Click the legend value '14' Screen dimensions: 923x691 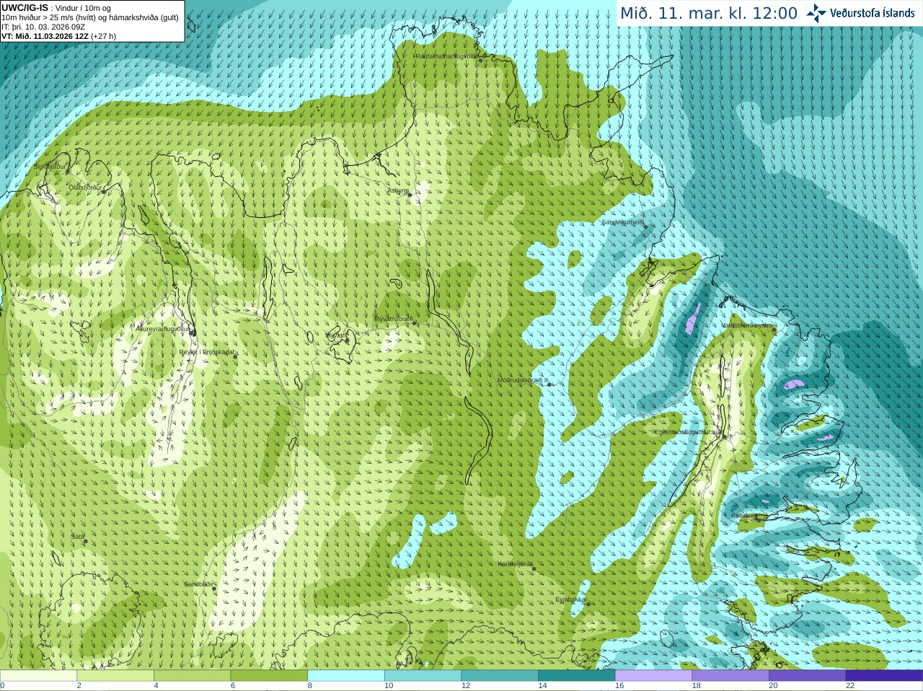point(542,686)
